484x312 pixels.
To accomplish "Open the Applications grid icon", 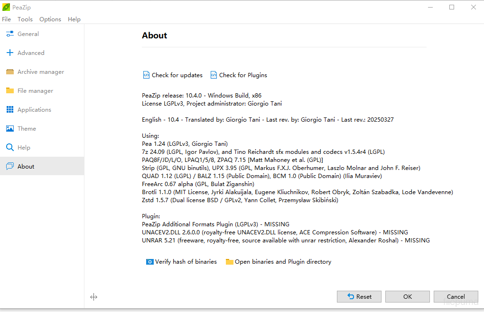I will [x=9, y=110].
